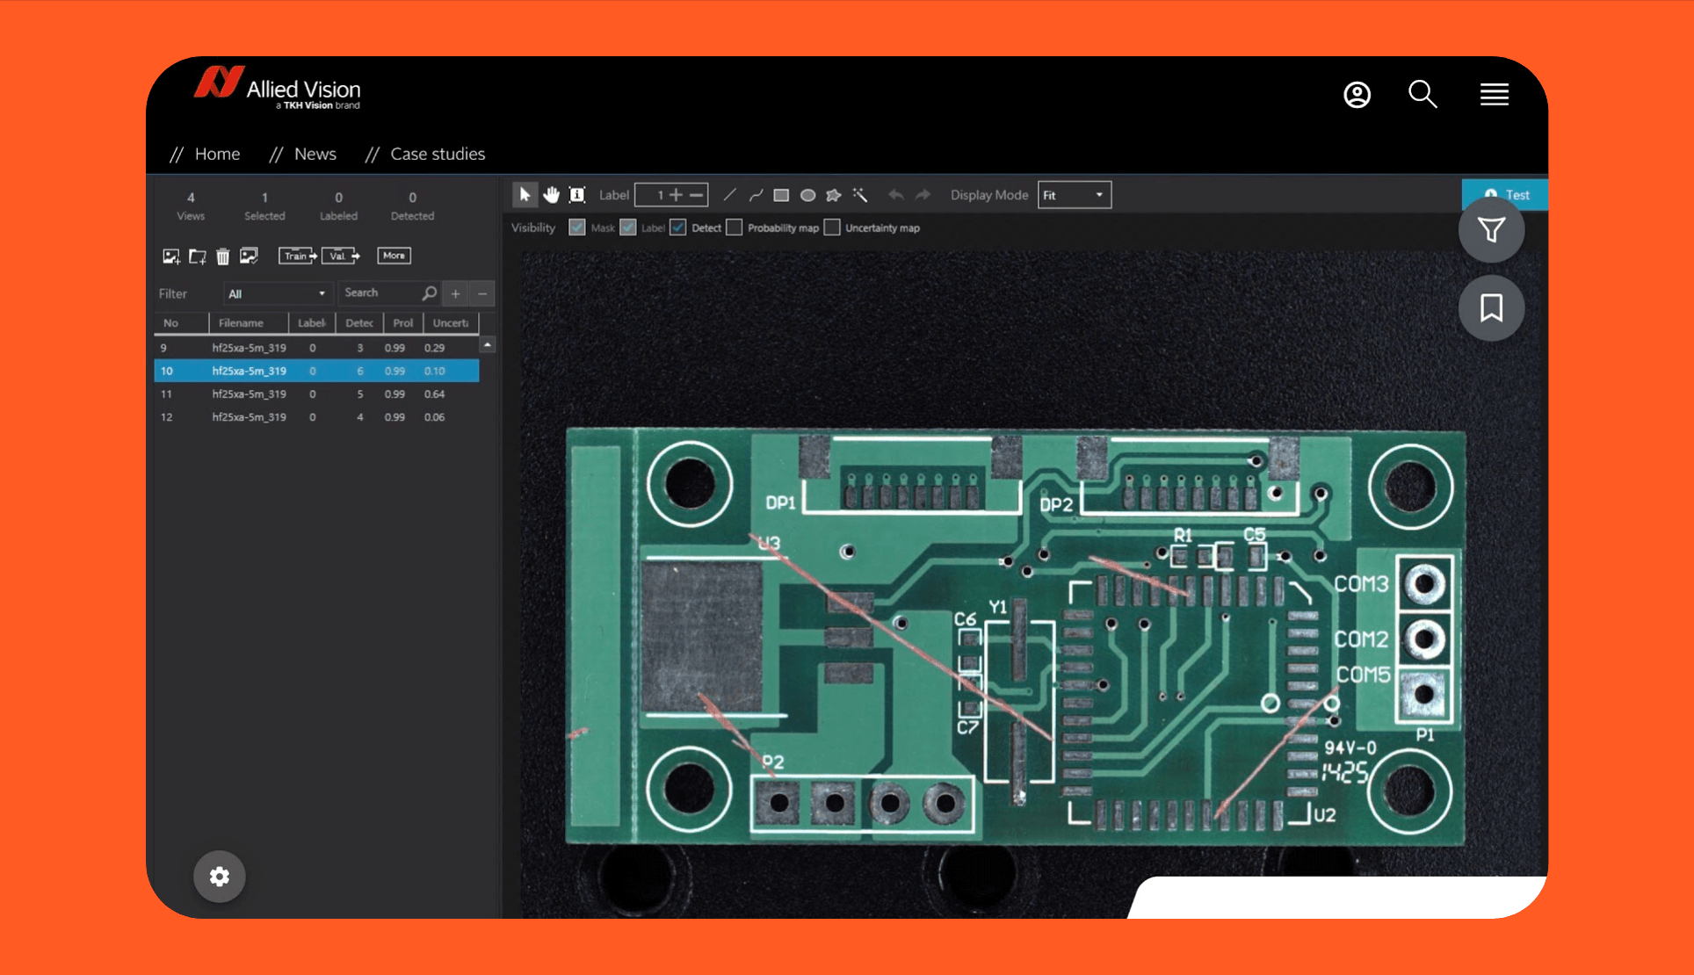The width and height of the screenshot is (1694, 975).
Task: Open the News menu item
Action: [315, 154]
